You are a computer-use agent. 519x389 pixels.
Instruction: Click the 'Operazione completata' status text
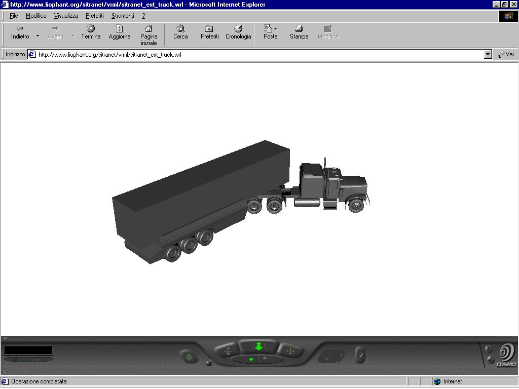[x=39, y=381]
